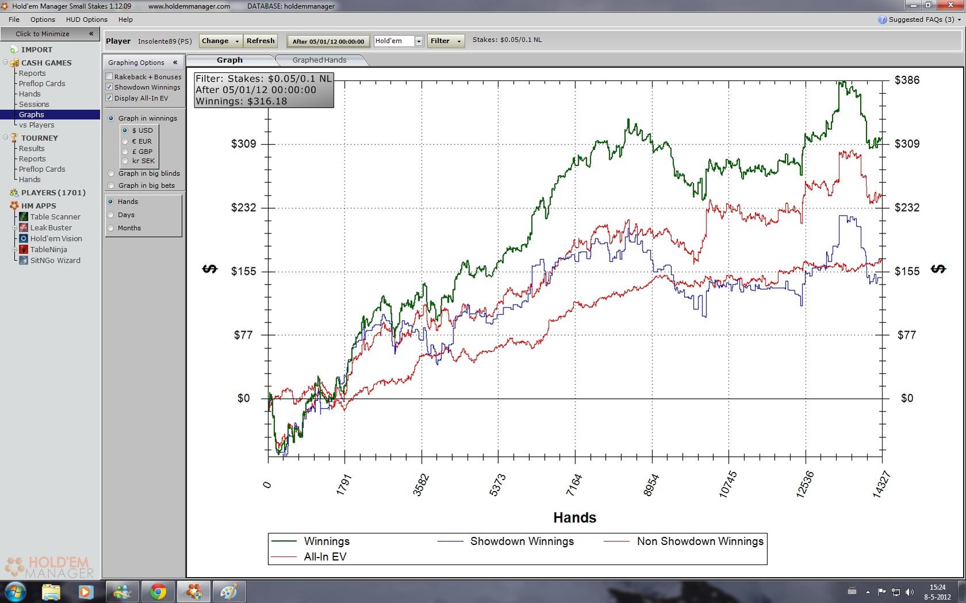Select Graph in big bets
Image resolution: width=966 pixels, height=603 pixels.
111,186
